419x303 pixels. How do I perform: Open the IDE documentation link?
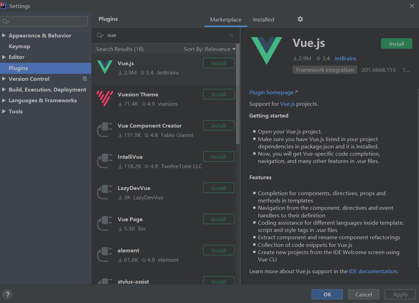pyautogui.click(x=373, y=271)
